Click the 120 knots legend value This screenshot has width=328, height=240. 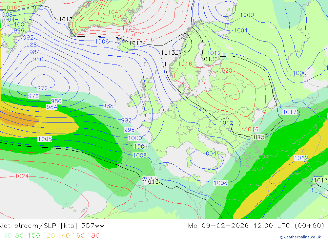pos(49,235)
